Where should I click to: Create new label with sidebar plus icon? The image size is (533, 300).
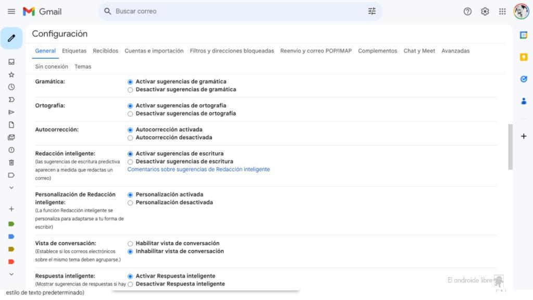click(11, 209)
